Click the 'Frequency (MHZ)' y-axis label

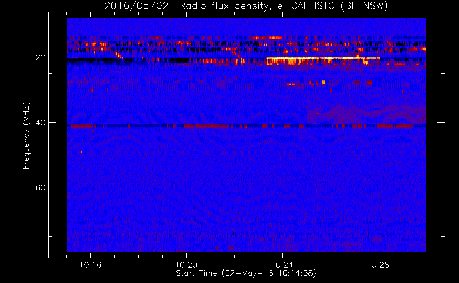26,136
